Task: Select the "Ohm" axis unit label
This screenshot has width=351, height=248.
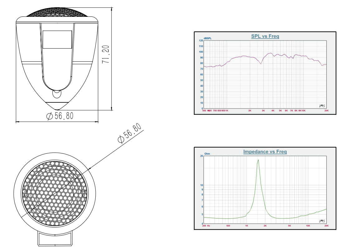Action: 207,154
